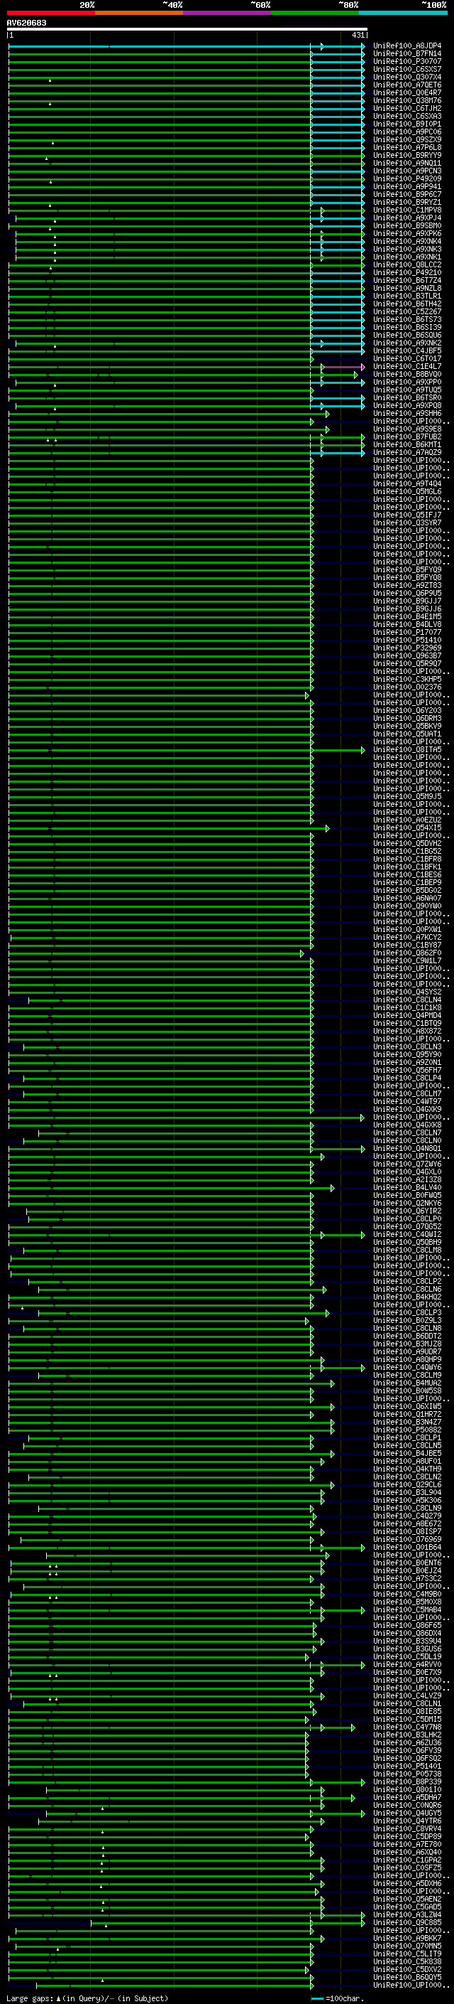Select the UniRef100_B7FN14 subject name
Image resolution: width=454 pixels, height=2004 pixels.
click(406, 54)
